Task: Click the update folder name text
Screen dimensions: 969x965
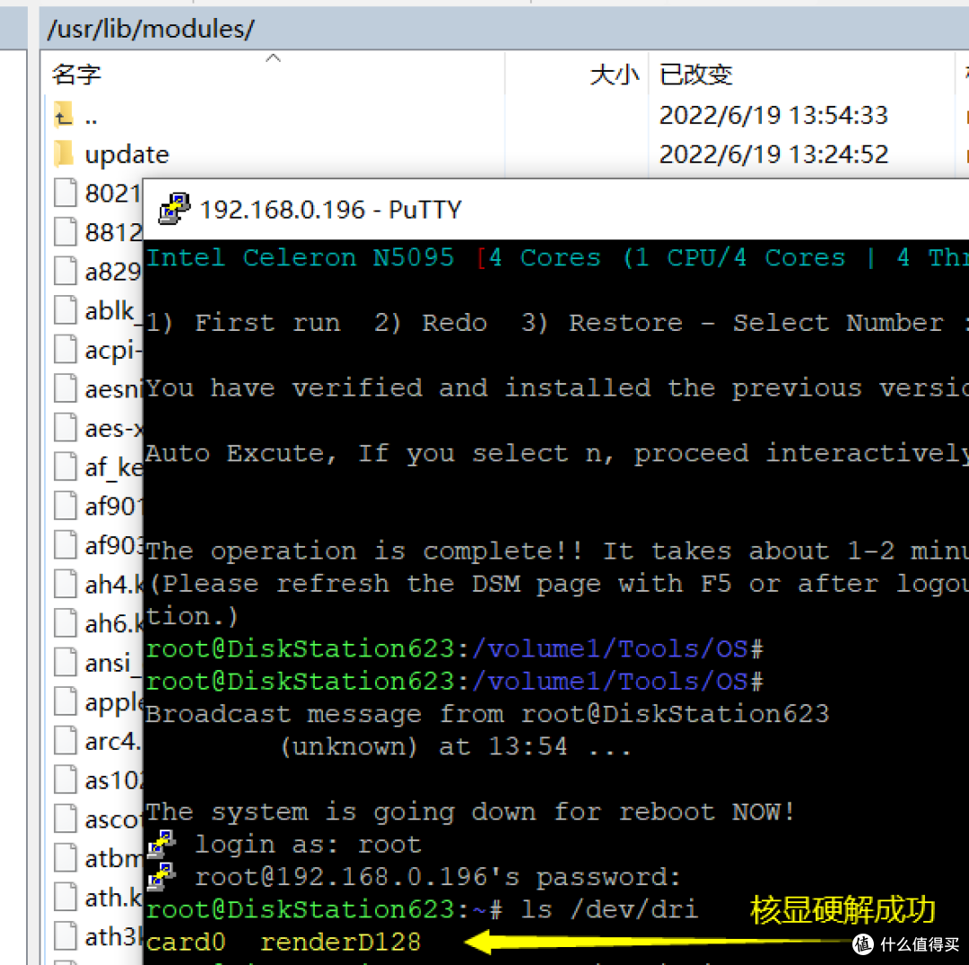Action: tap(127, 154)
